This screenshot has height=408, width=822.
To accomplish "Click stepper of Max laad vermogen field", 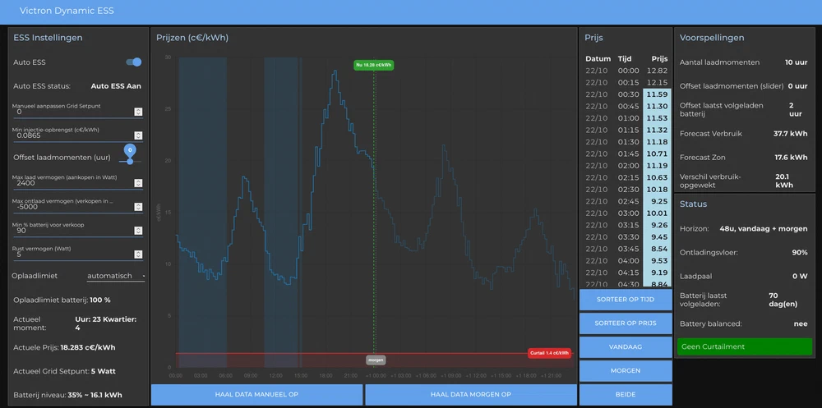I will tap(138, 183).
